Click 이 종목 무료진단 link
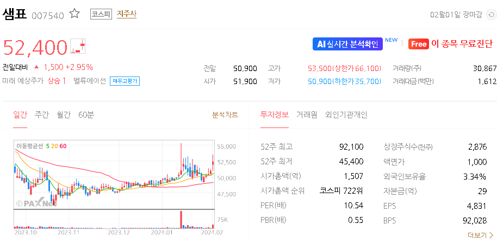The width and height of the screenshot is (497, 243). click(462, 44)
